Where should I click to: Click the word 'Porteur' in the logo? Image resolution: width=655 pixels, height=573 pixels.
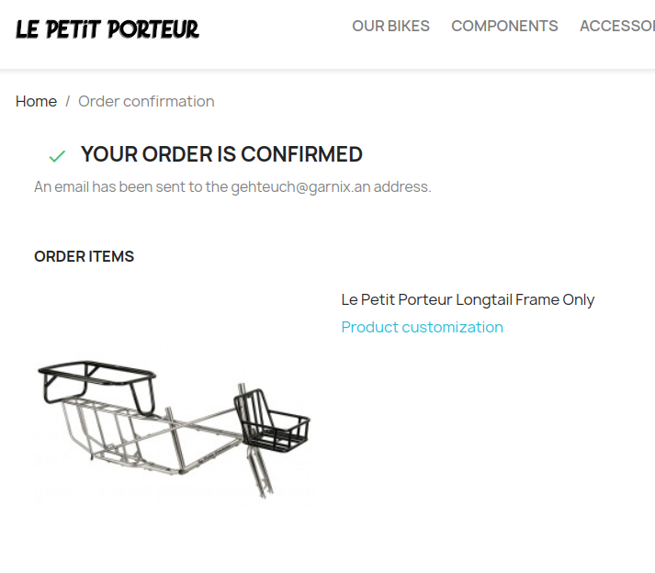152,28
